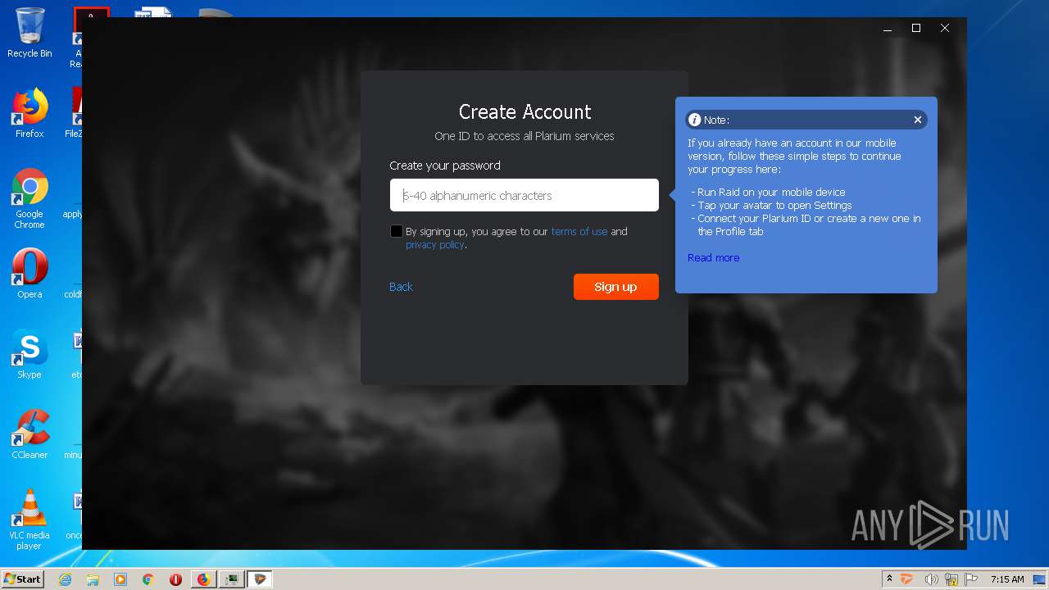Click the network tray icon
The width and height of the screenshot is (1049, 590).
(x=951, y=579)
